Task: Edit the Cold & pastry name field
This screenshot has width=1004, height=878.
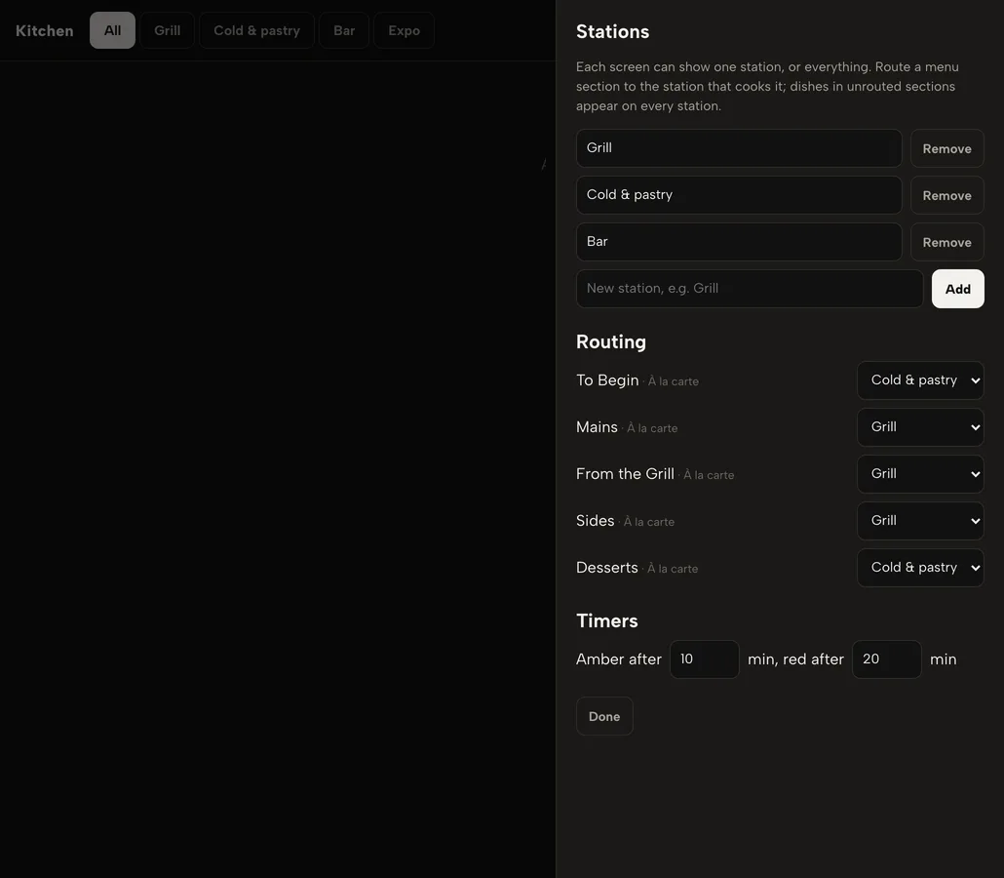Action: click(739, 195)
